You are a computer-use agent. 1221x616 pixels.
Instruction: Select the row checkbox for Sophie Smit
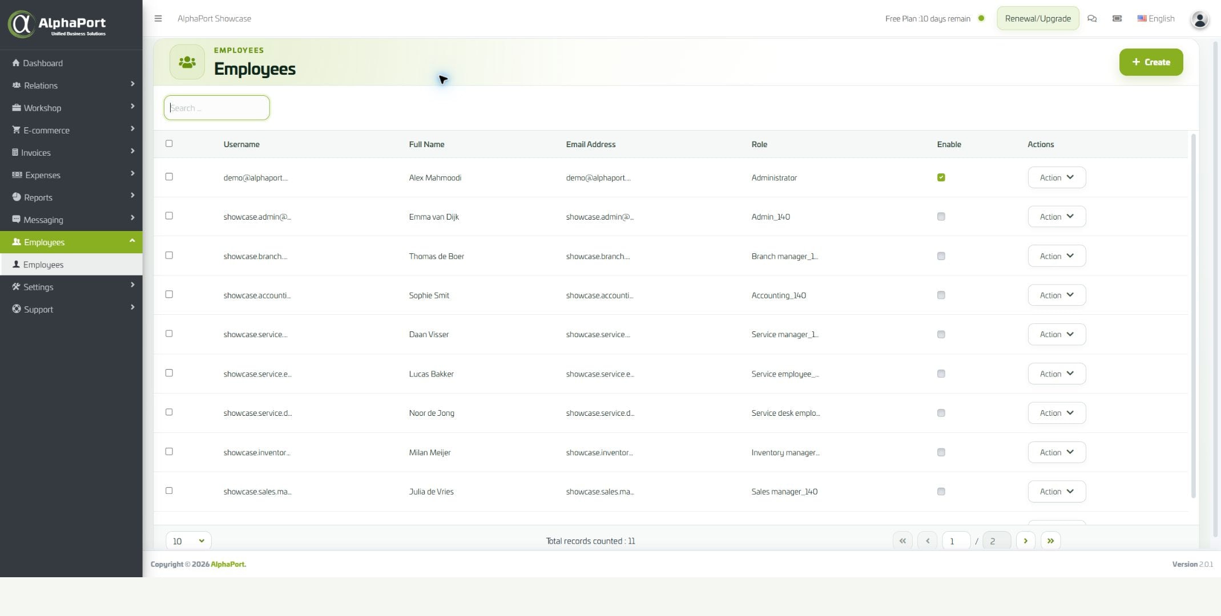point(169,294)
